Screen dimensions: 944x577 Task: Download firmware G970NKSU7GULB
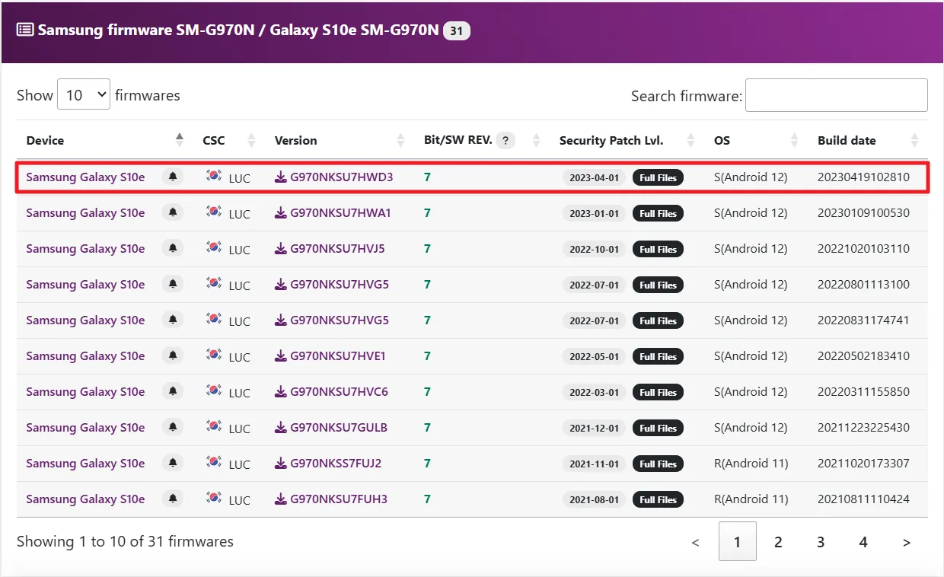pyautogui.click(x=331, y=427)
